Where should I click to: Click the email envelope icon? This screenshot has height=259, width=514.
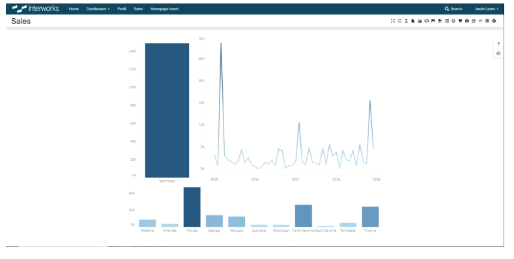487,21
